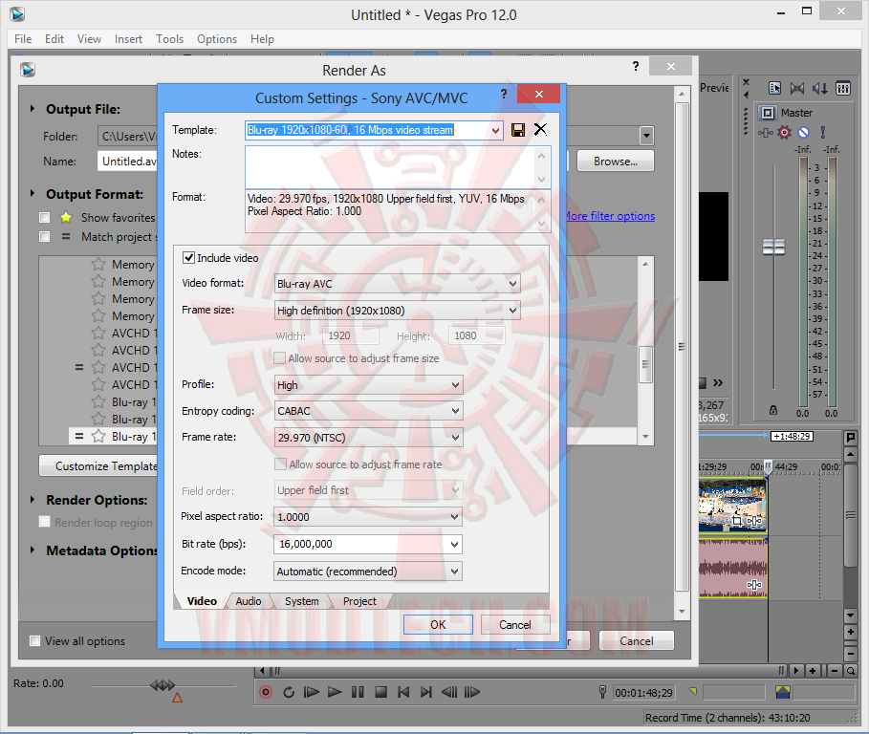Screen dimensions: 869x734
Task: Open Master bus automation settings icon
Action: (766, 133)
